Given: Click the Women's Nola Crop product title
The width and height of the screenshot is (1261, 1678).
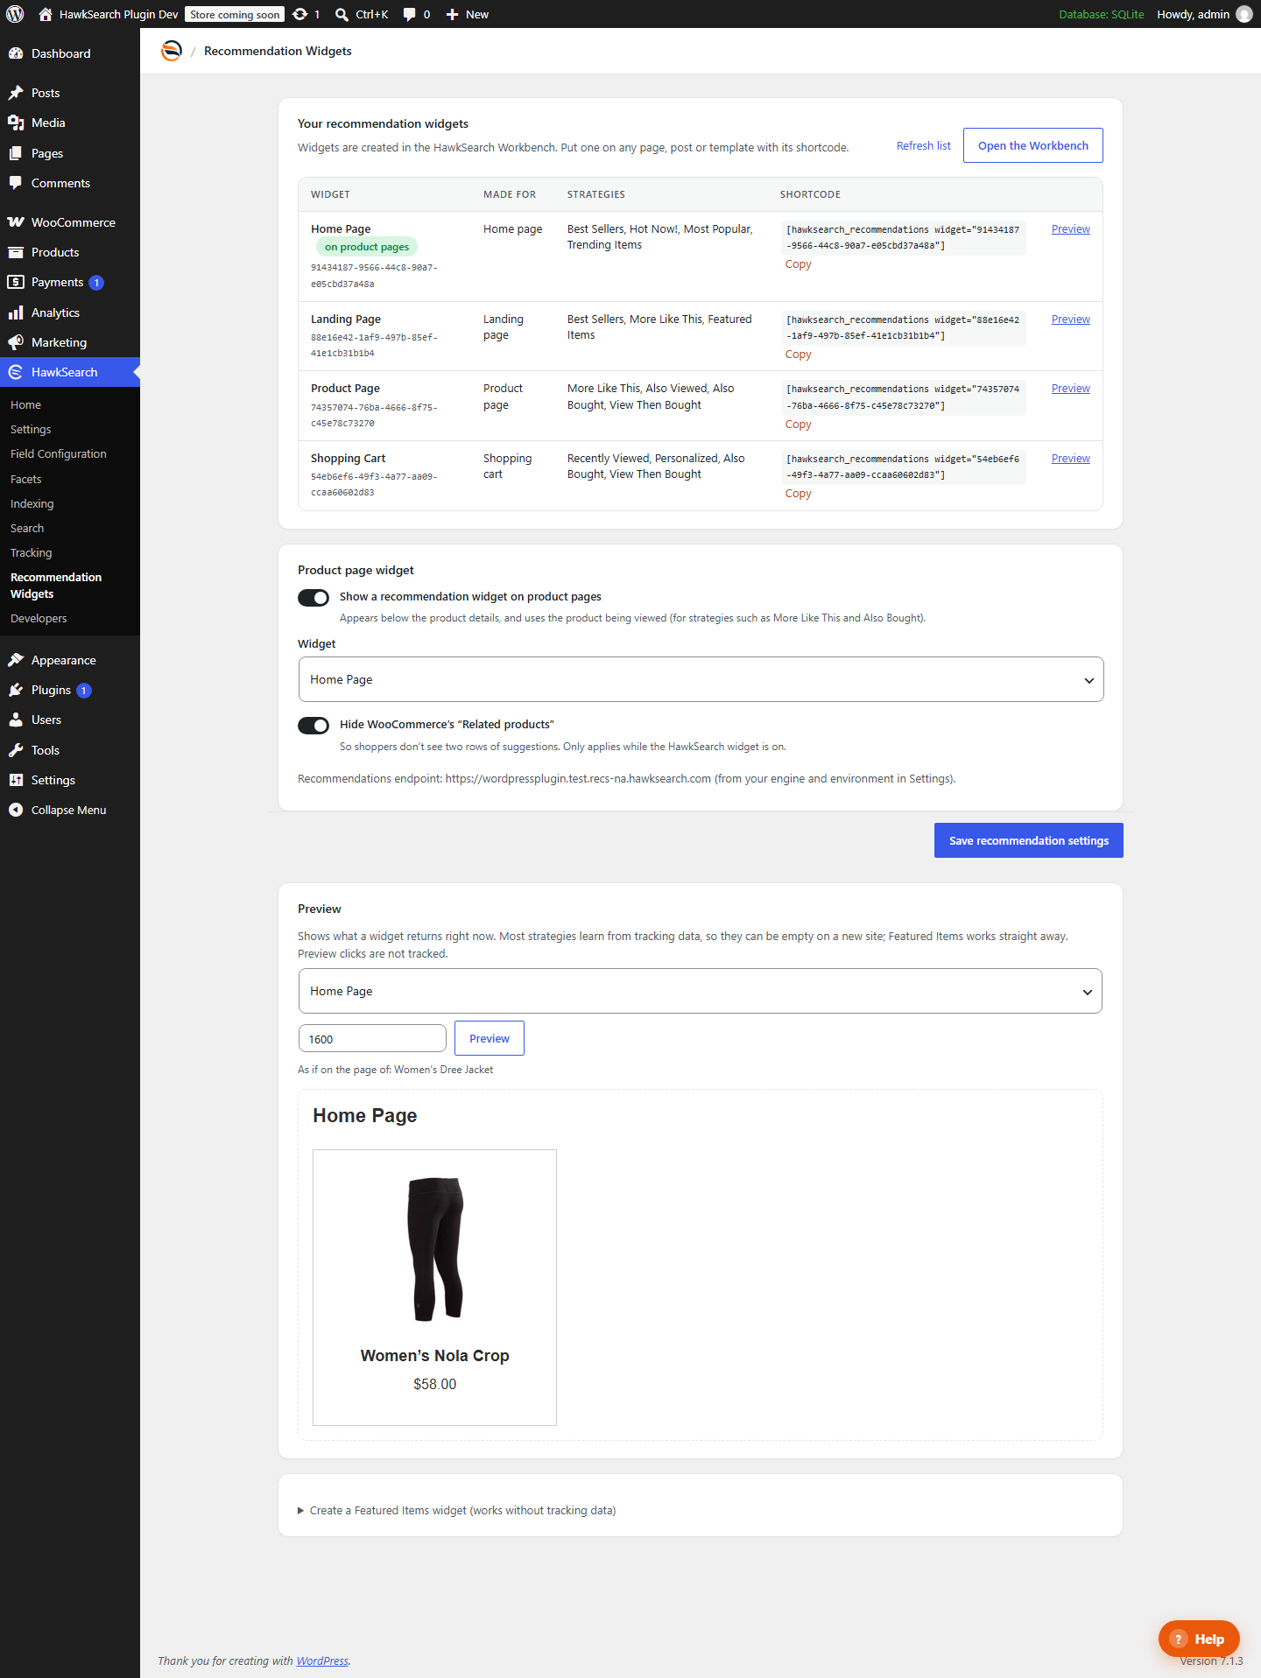Looking at the screenshot, I should (x=435, y=1355).
